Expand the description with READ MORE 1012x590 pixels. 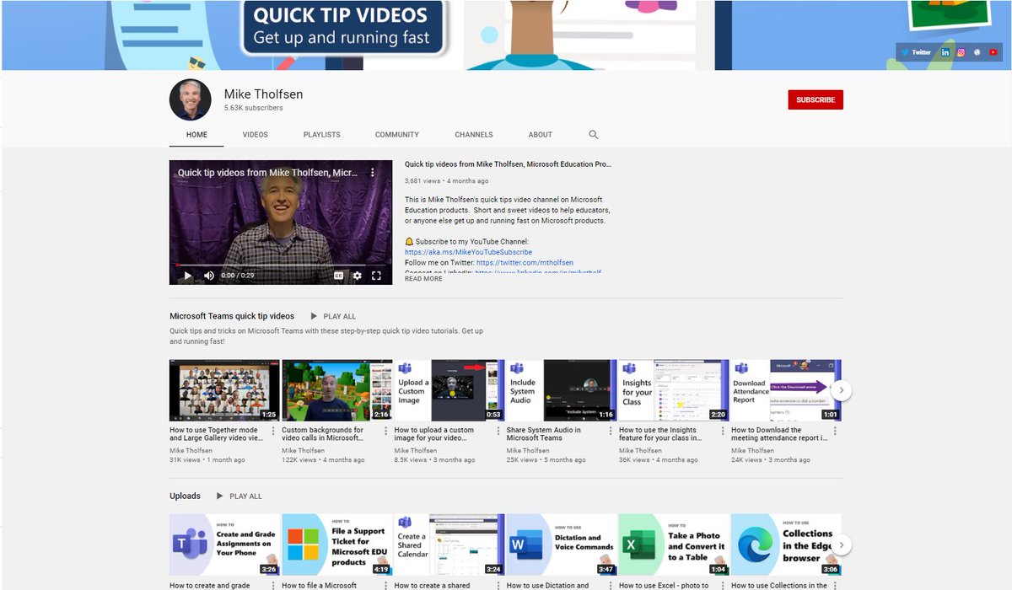(424, 277)
